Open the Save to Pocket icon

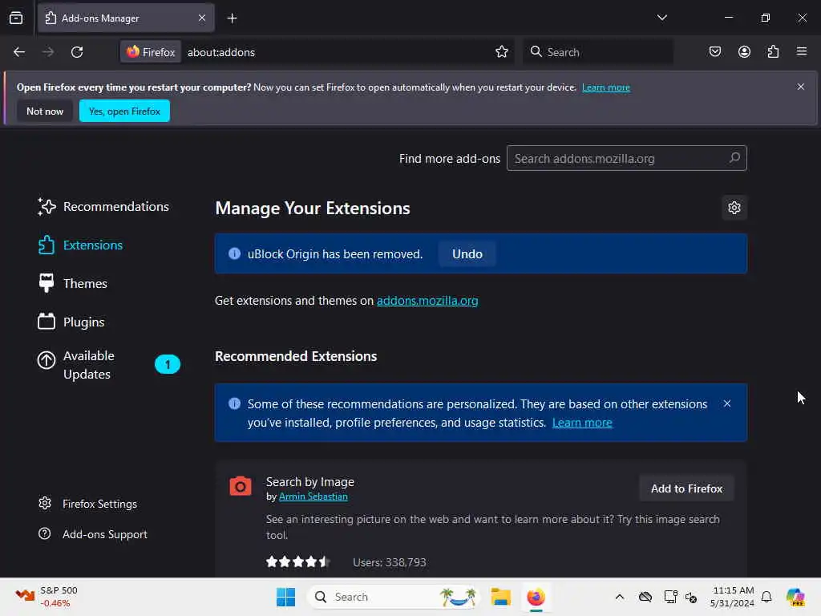tap(714, 52)
